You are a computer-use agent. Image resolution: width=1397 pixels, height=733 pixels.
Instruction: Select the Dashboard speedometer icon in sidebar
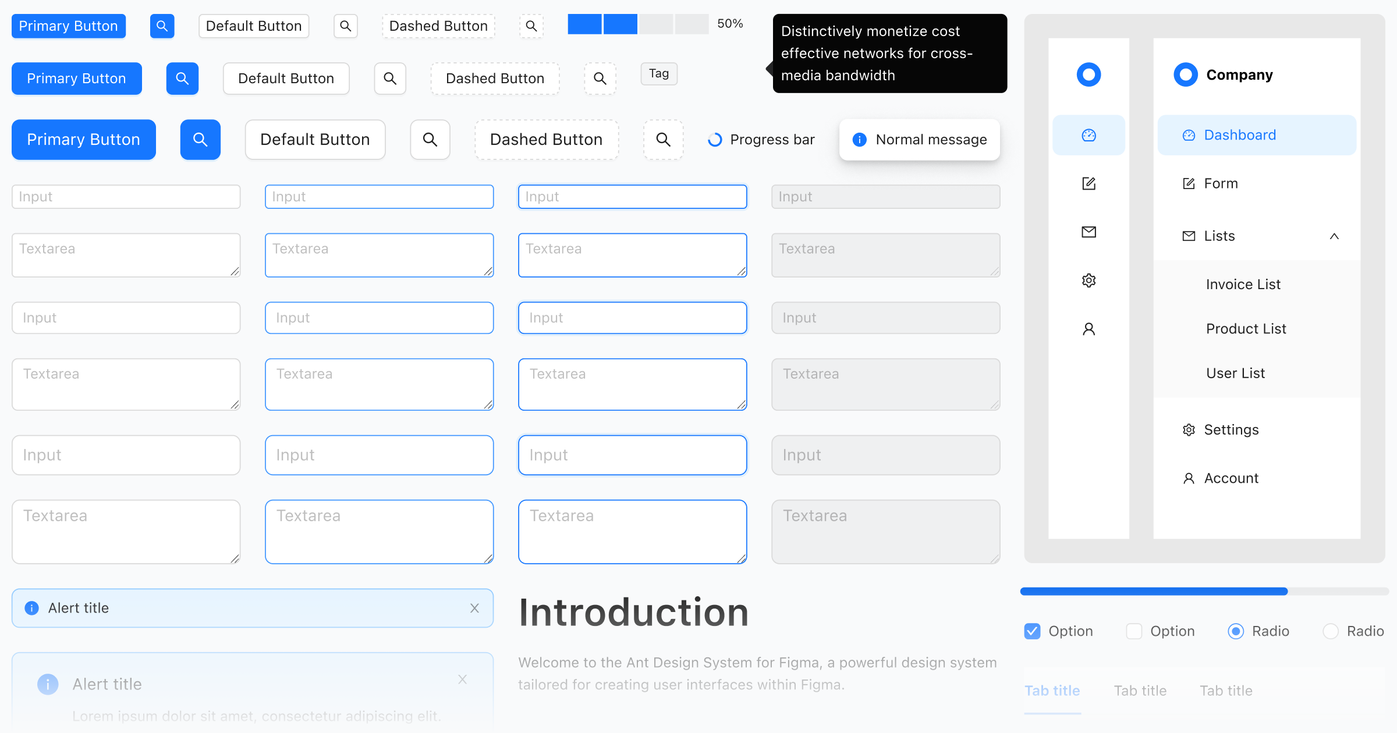click(x=1088, y=134)
